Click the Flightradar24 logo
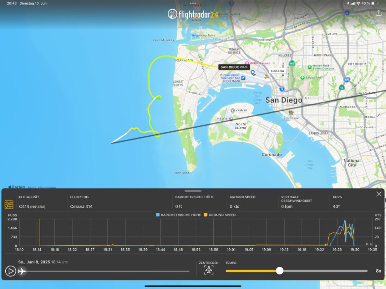The width and height of the screenshot is (386, 289). [193, 14]
